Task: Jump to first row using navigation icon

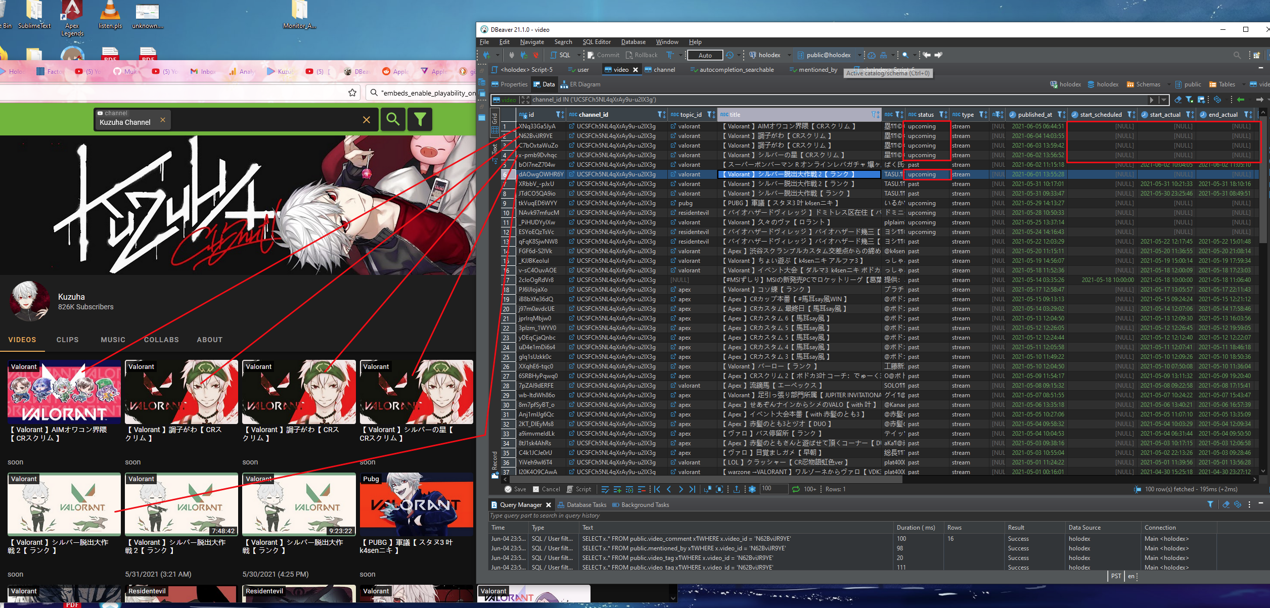Action: coord(657,489)
